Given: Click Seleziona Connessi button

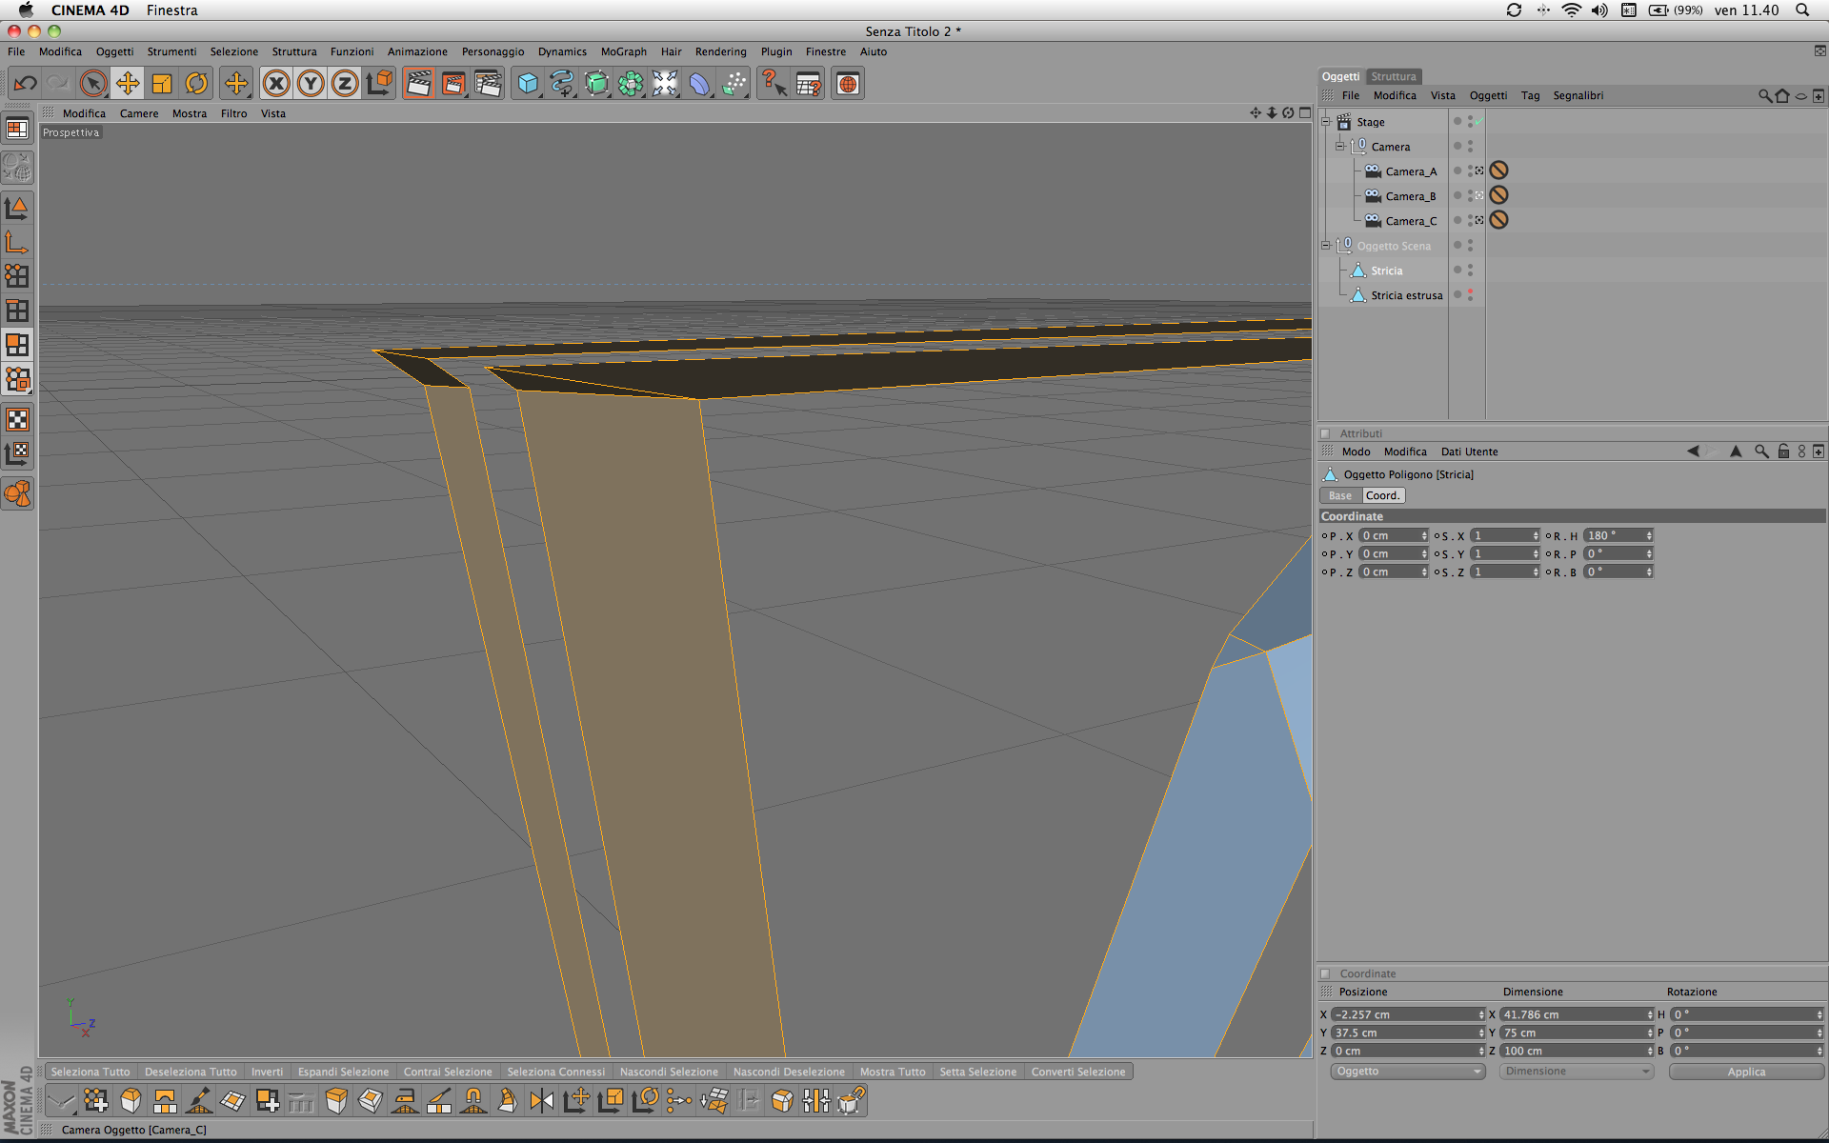Looking at the screenshot, I should click(x=555, y=1072).
